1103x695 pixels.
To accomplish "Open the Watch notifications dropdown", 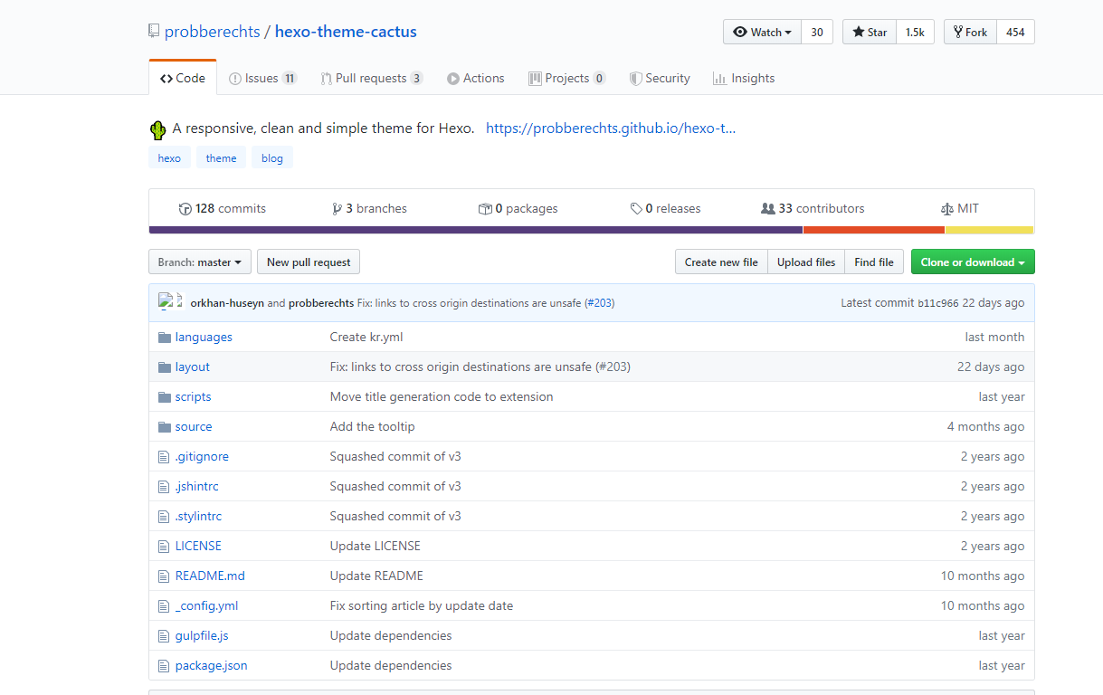I will click(762, 33).
